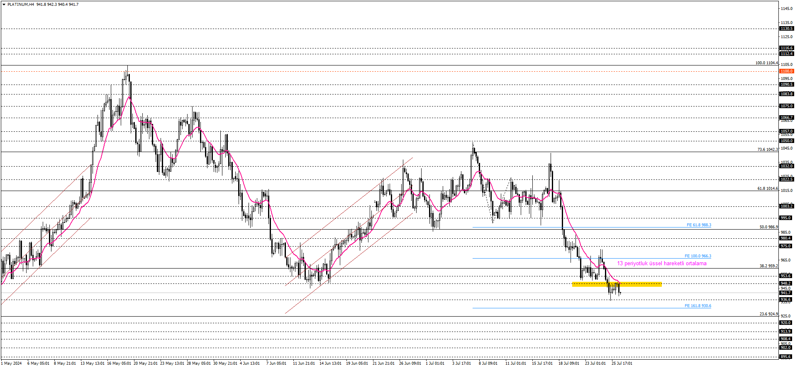The width and height of the screenshot is (795, 368).
Task: Click the 920.0 price level tag
Action: (x=786, y=323)
